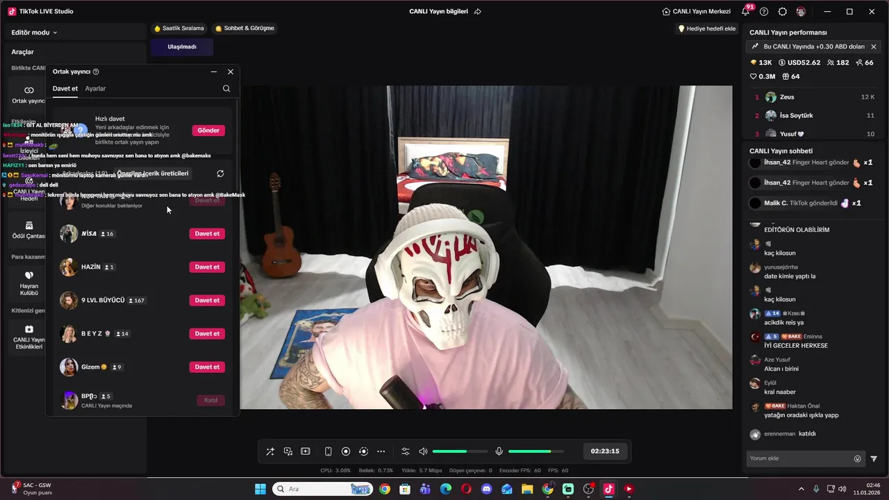Open CANLI Yayın Merkezi
Viewport: 889px width, 500px height.
(x=696, y=12)
